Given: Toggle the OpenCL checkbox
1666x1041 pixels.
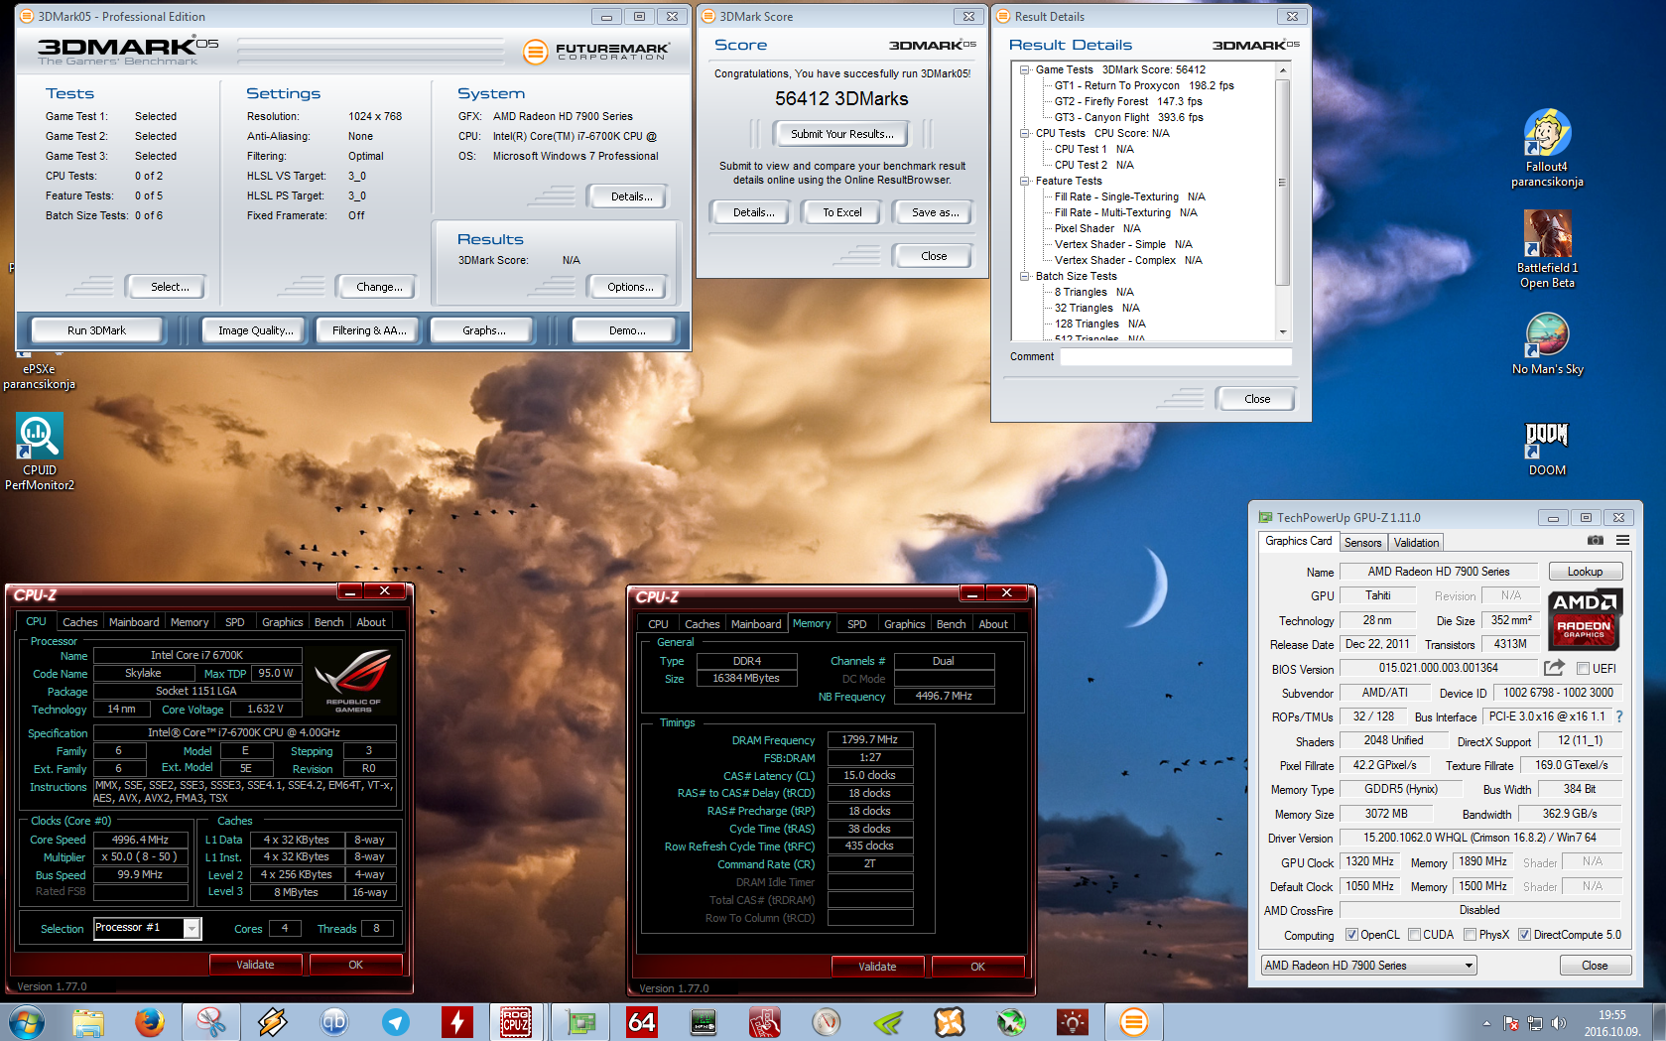Looking at the screenshot, I should (x=1351, y=935).
